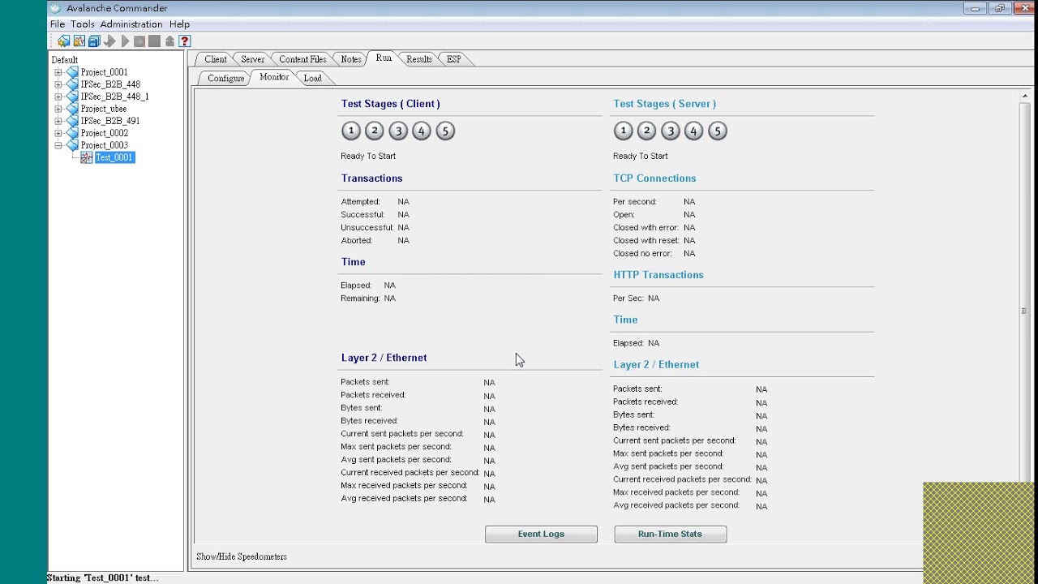Select the Run tab
The width and height of the screenshot is (1038, 584).
[x=384, y=58]
